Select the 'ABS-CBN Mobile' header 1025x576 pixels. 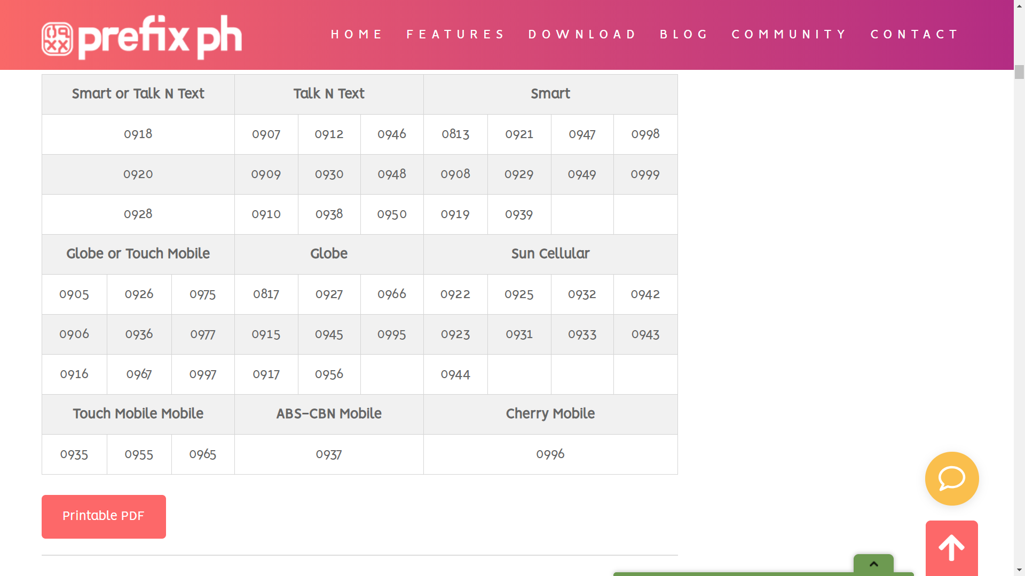click(x=329, y=414)
